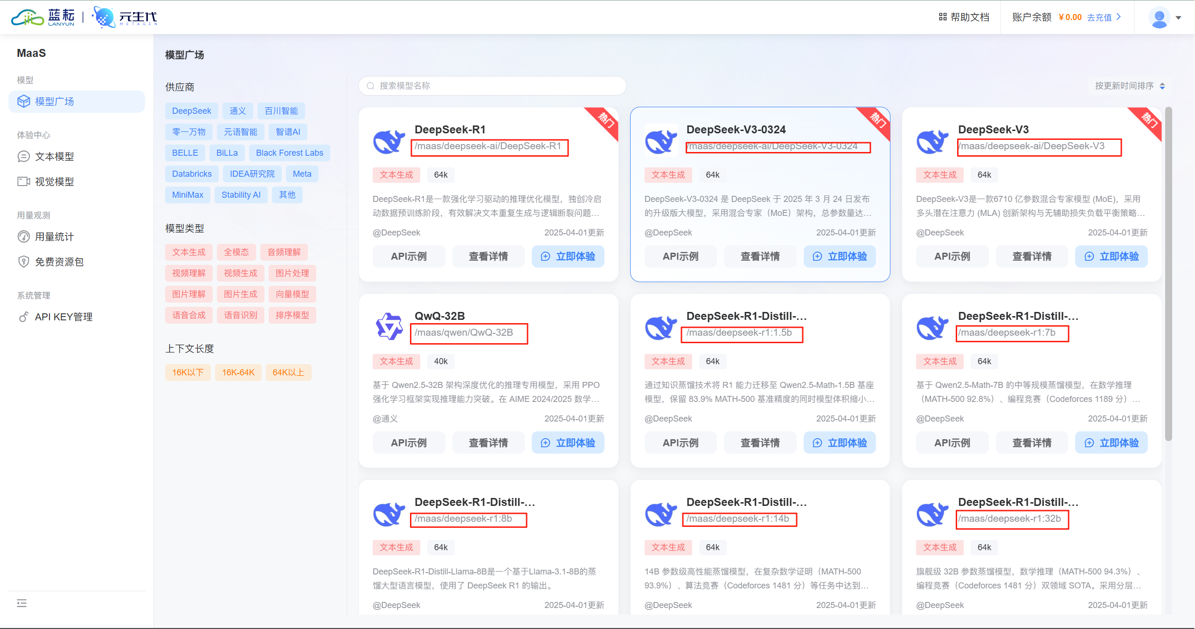The image size is (1195, 629).
Task: Click the LANYUN cloud logo icon
Action: pos(27,17)
